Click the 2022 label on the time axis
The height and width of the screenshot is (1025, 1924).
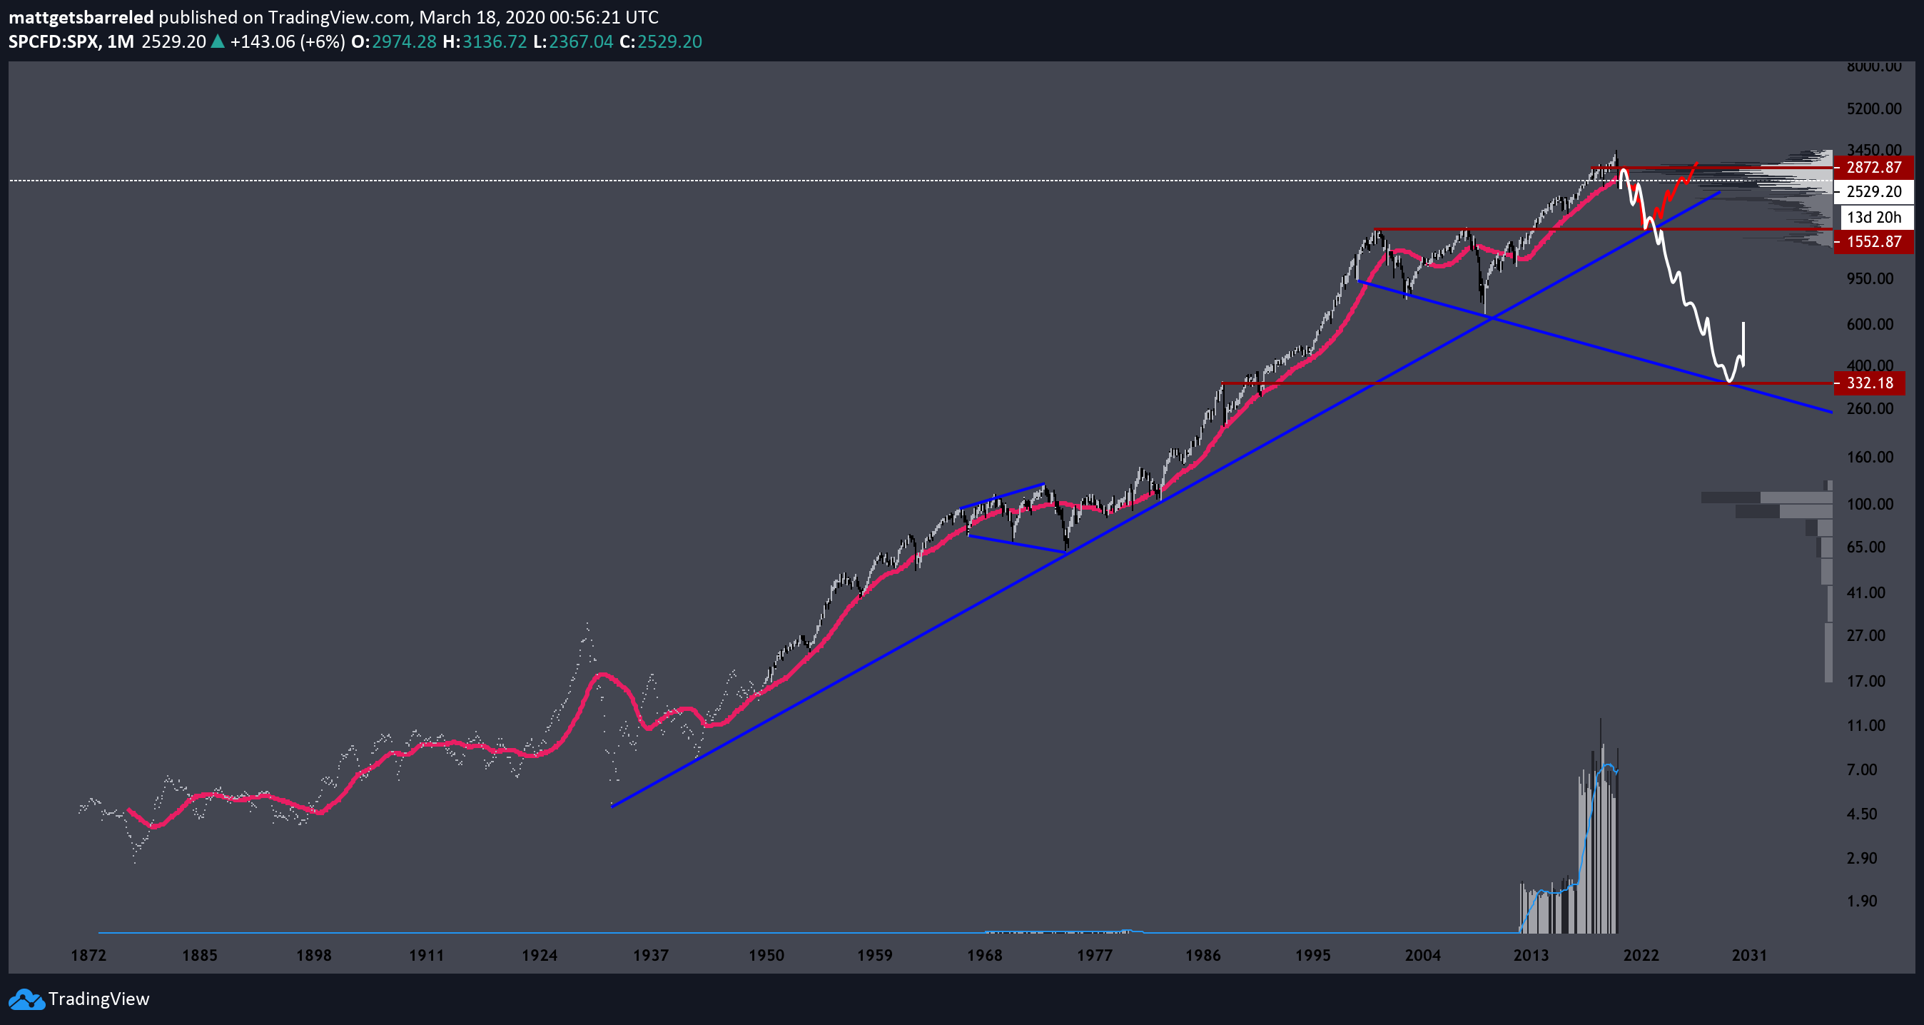coord(1641,955)
